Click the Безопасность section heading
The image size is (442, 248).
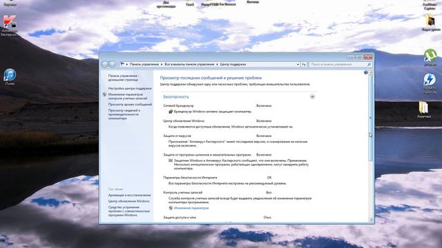coord(176,96)
